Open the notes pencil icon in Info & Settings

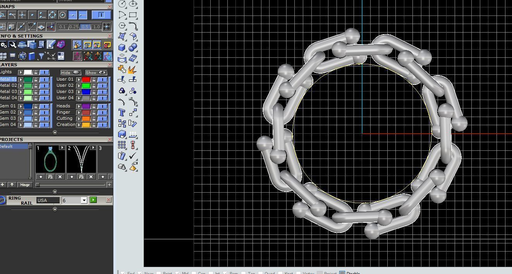click(51, 45)
